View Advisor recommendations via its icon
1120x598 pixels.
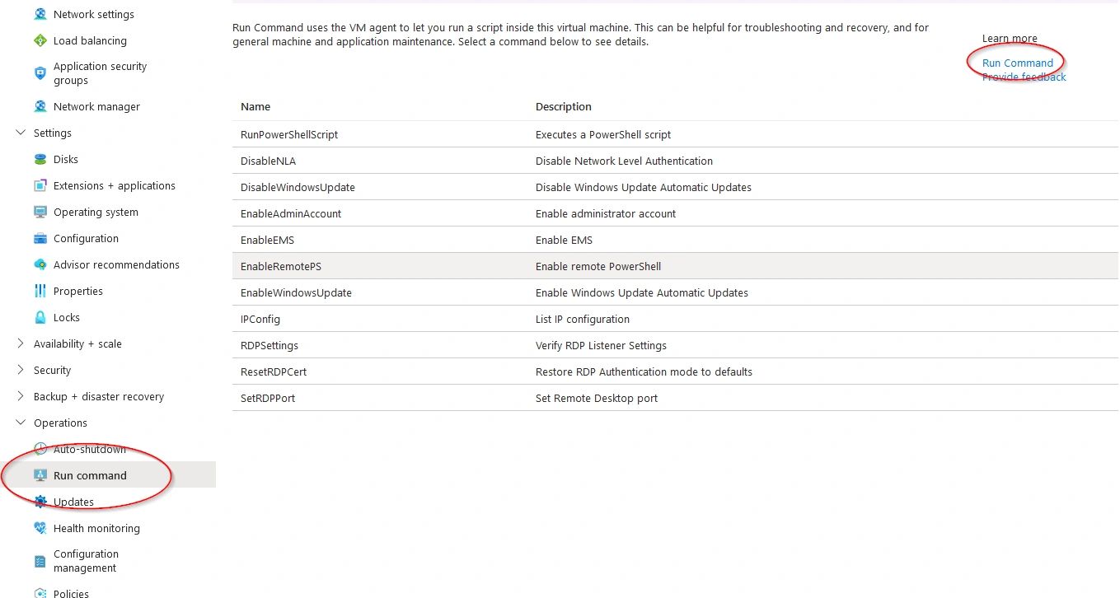pyautogui.click(x=40, y=264)
